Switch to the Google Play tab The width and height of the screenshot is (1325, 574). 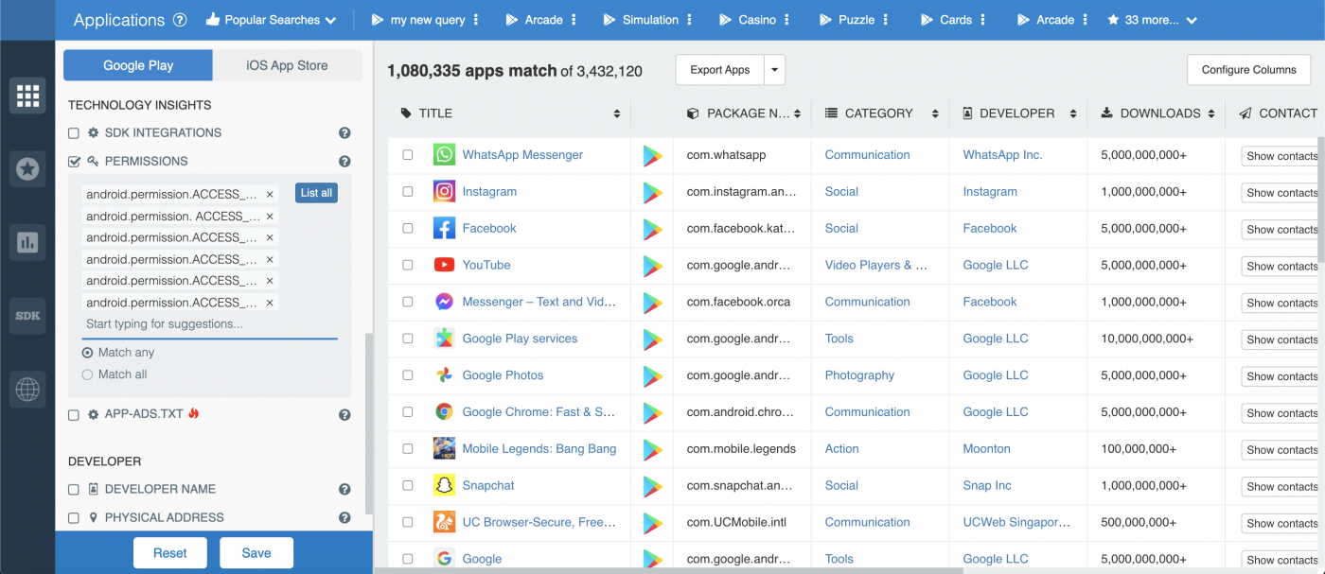coord(138,65)
